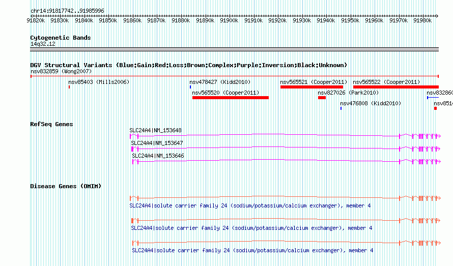
Task: Open nsv85403 (Mills2006) variant label
Action: point(99,82)
